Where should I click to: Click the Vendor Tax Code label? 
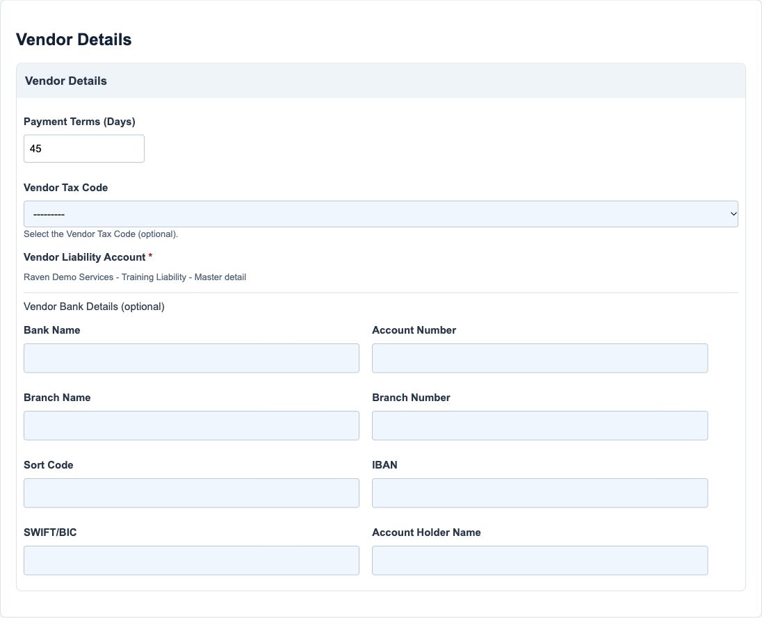(x=65, y=188)
